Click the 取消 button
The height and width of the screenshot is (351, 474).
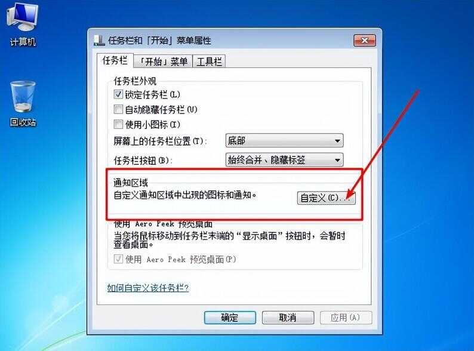coord(288,318)
